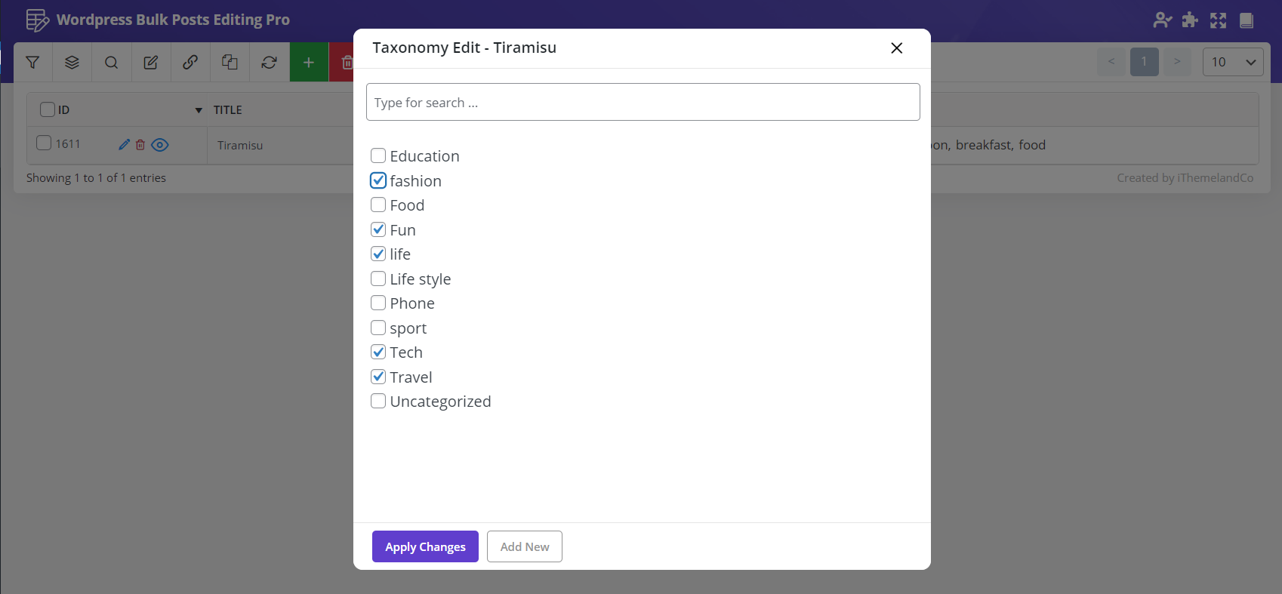Open the documentation book icon
This screenshot has width=1282, height=594.
pos(1247,20)
